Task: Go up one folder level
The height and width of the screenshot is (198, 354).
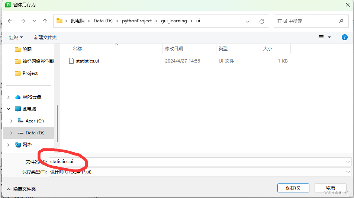Action: click(45, 21)
